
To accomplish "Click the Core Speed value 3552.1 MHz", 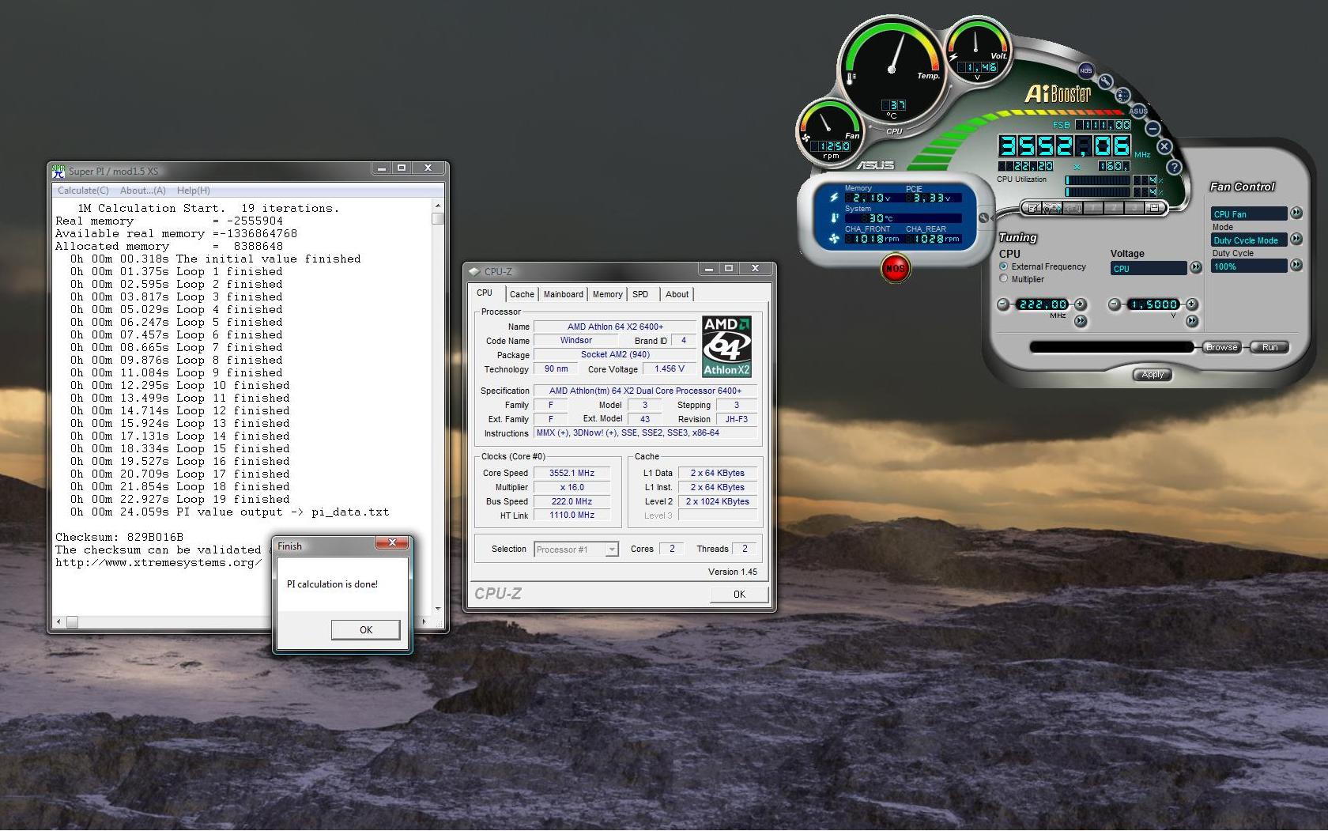I will pyautogui.click(x=572, y=473).
